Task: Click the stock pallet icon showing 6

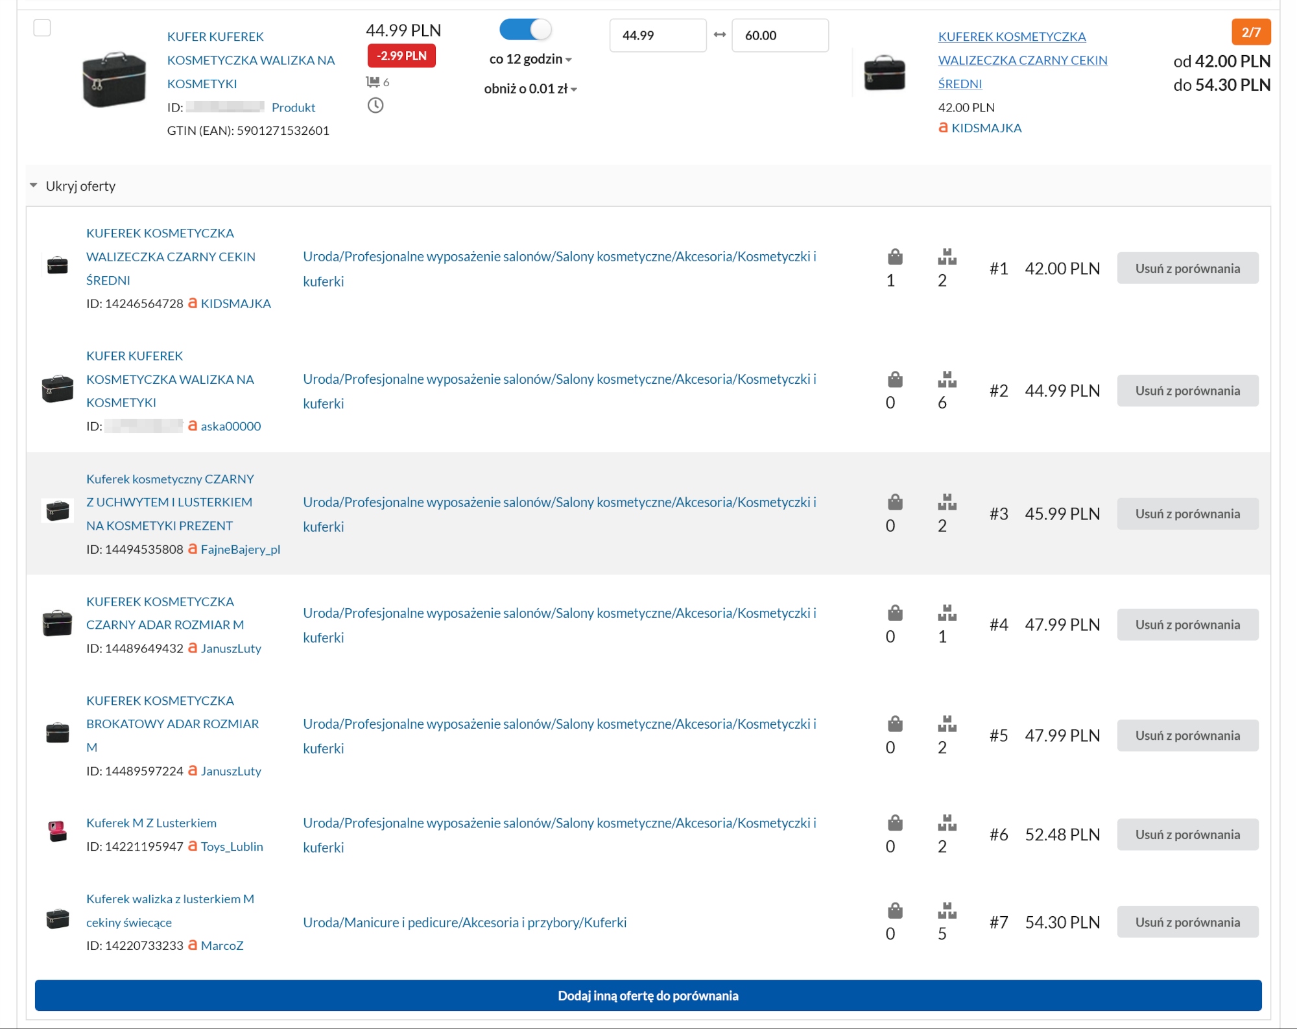Action: pos(372,82)
